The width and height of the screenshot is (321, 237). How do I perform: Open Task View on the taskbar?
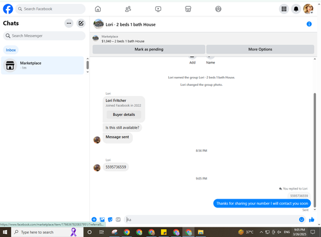click(x=101, y=232)
